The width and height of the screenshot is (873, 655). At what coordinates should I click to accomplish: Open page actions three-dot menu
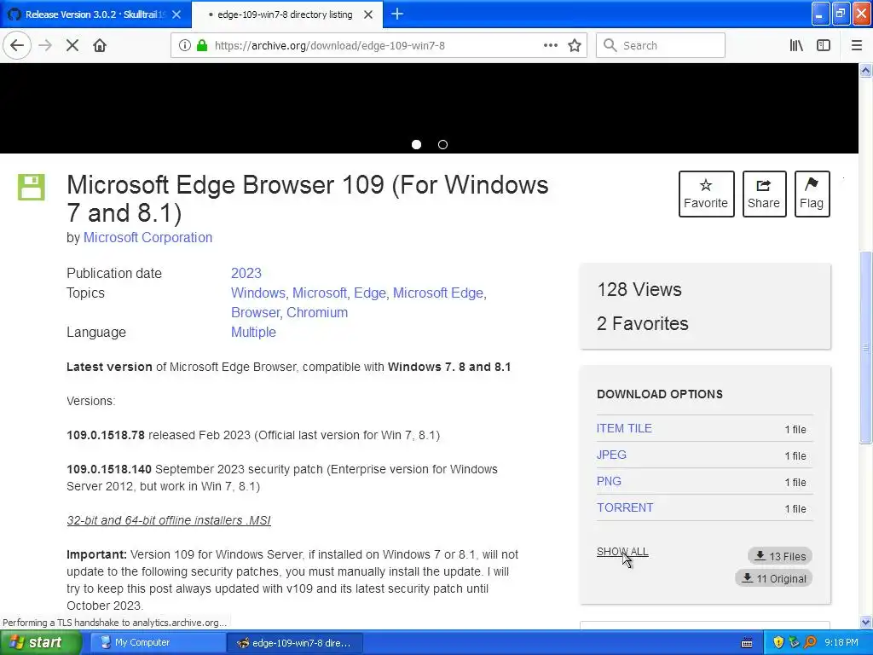pyautogui.click(x=551, y=45)
